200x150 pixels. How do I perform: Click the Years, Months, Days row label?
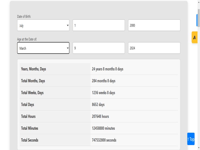[33, 69]
